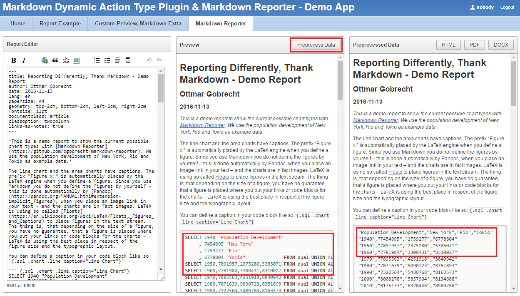Export the report as HTML
The width and height of the screenshot is (520, 296).
click(x=448, y=45)
